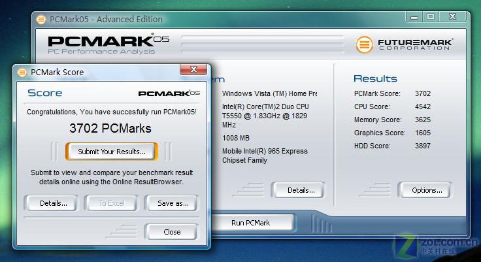481x262 pixels.
Task: Submit your results online
Action: (x=112, y=152)
